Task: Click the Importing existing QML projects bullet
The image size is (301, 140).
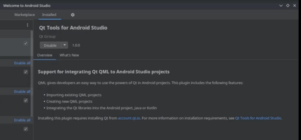Action: pyautogui.click(x=74, y=95)
